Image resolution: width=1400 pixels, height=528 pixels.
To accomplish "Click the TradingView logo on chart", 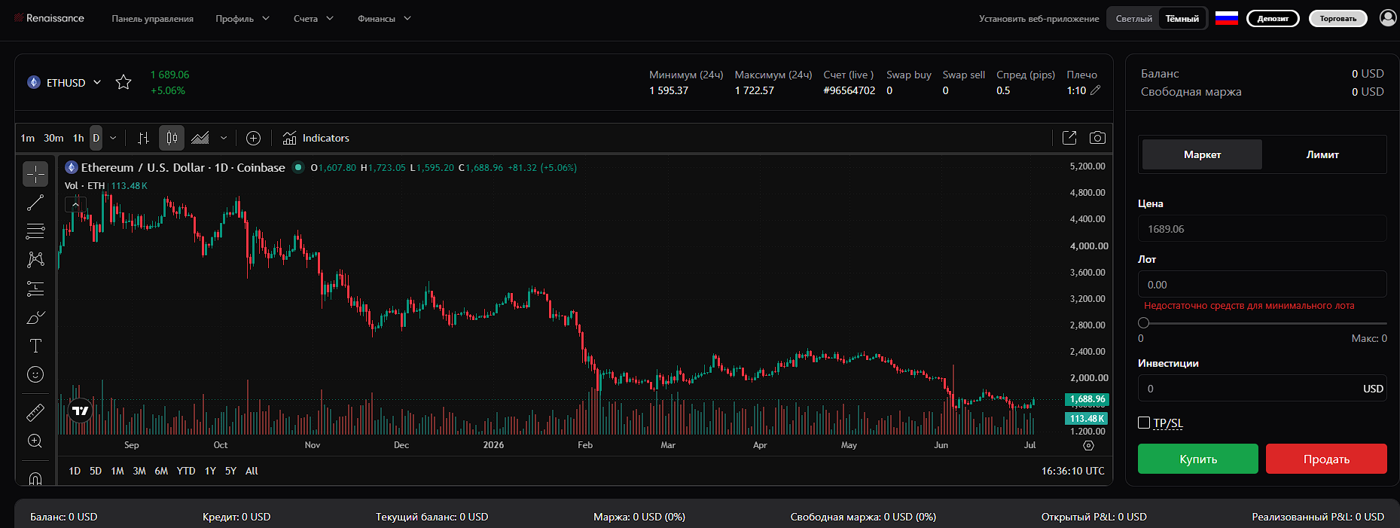I will click(x=80, y=411).
